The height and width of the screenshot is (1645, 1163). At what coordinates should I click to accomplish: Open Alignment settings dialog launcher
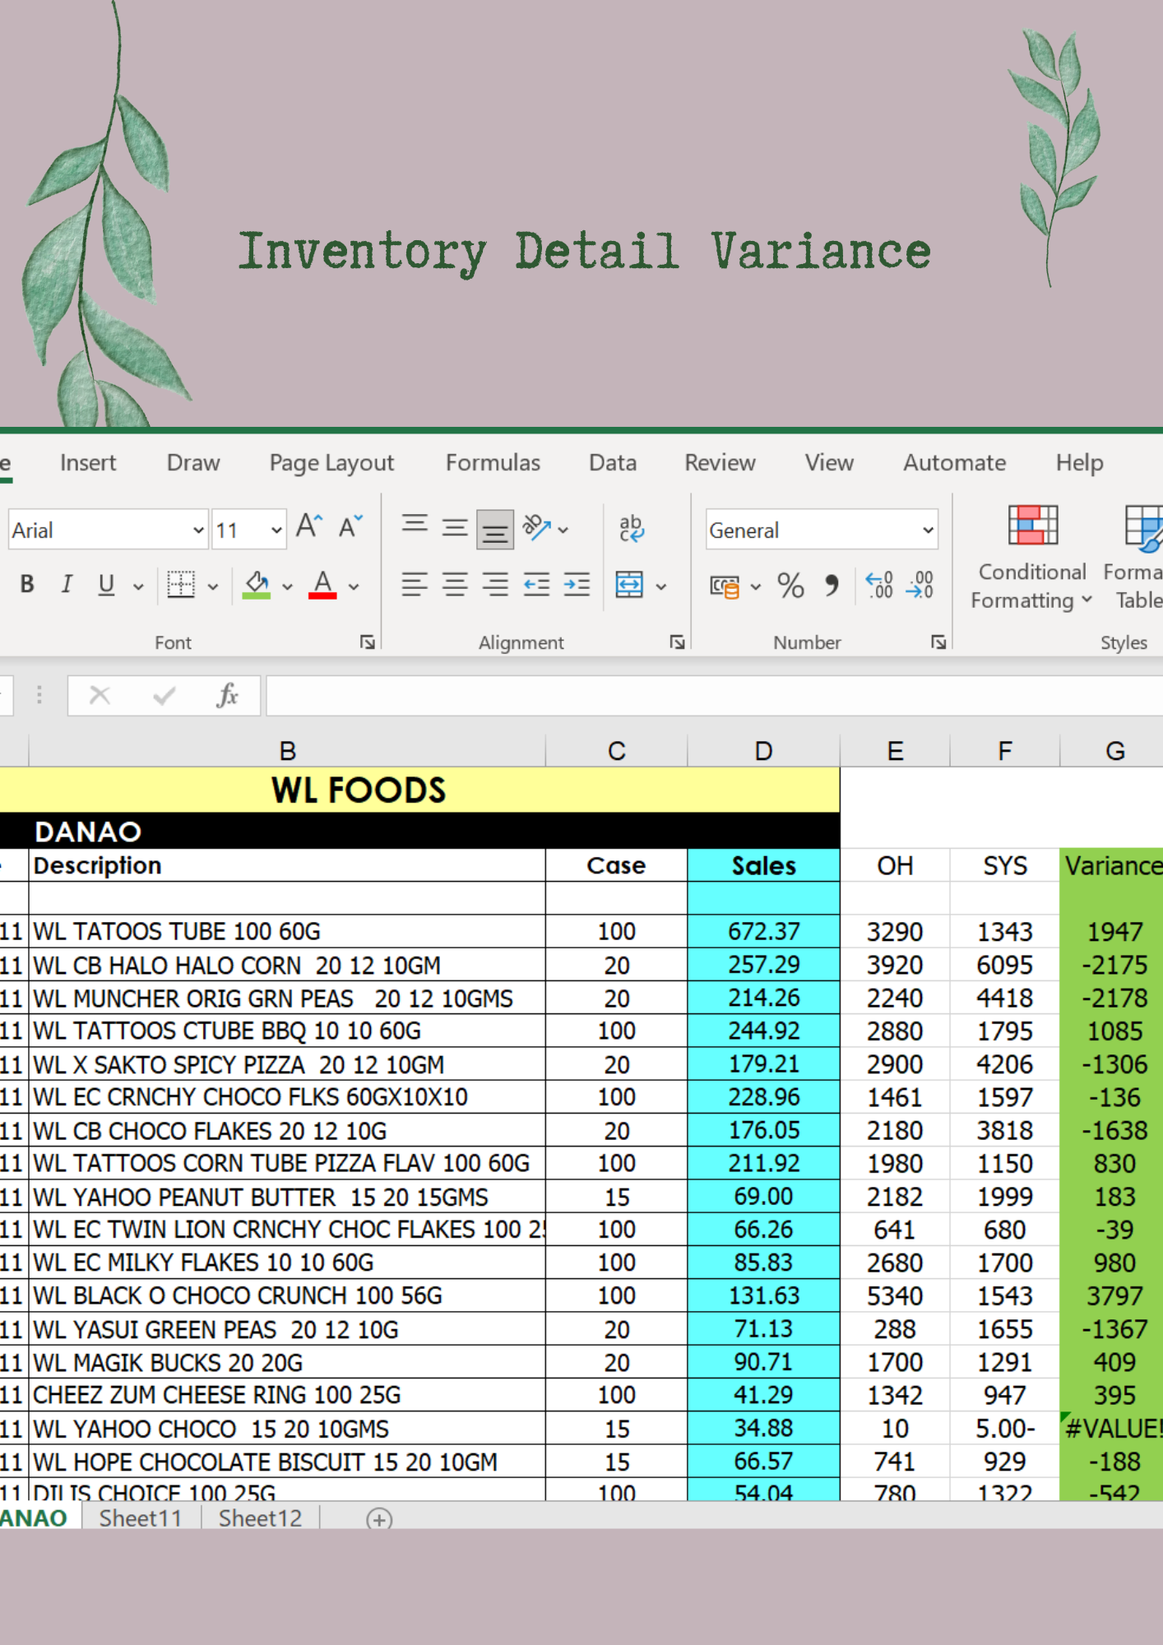coord(677,642)
